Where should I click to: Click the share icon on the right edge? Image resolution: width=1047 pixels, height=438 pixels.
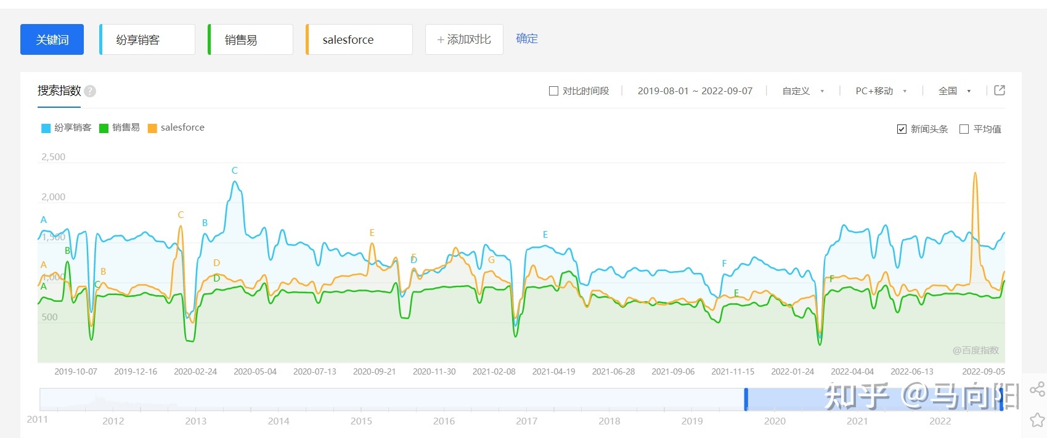[1037, 389]
